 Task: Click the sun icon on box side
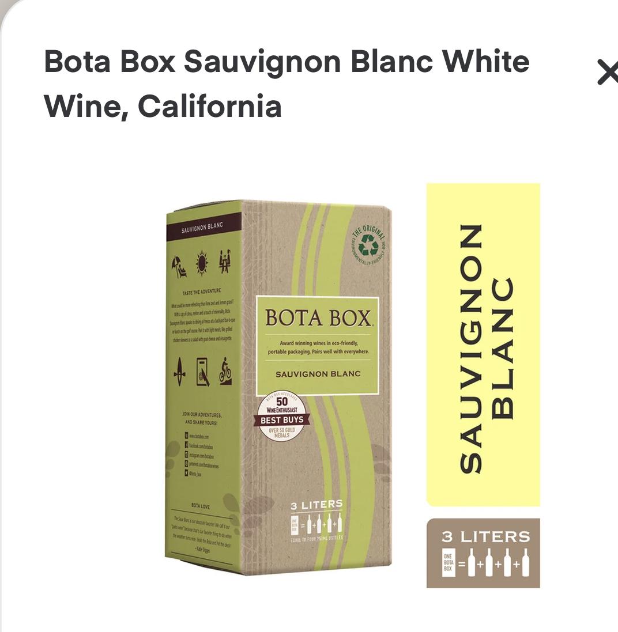coord(202,263)
